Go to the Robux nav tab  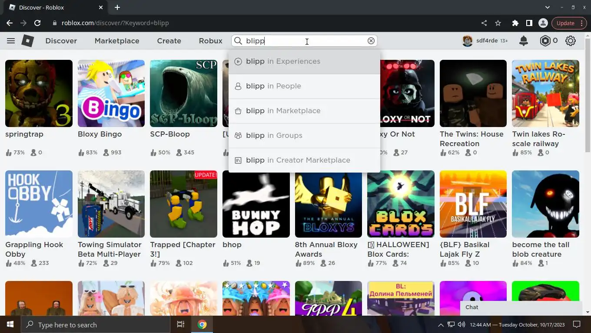tap(211, 41)
